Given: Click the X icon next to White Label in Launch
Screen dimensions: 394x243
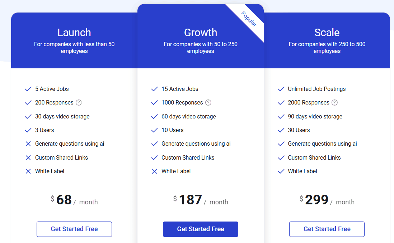Looking at the screenshot, I should (x=28, y=171).
